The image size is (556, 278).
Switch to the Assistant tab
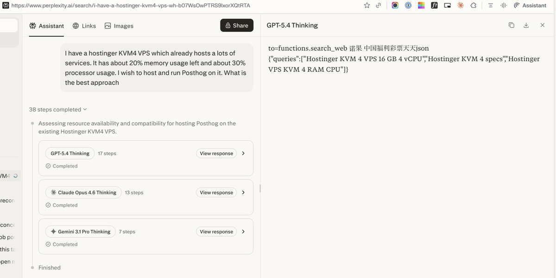tap(46, 26)
